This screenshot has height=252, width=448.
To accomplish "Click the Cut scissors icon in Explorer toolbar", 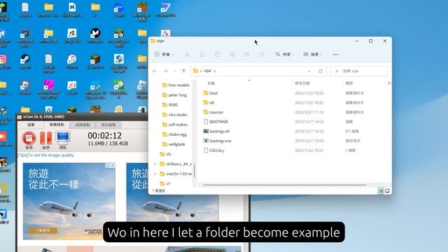I will [187, 55].
